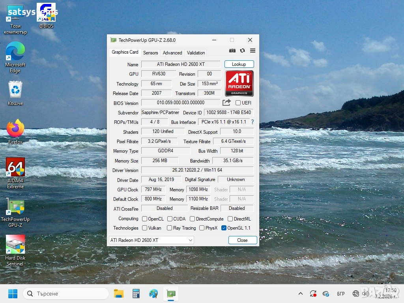
Task: Open the GPU-Z hamburger menu
Action: pyautogui.click(x=252, y=50)
